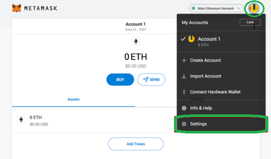Image resolution: width=271 pixels, height=159 pixels.
Task: Open Settings from the account menu
Action: click(221, 124)
